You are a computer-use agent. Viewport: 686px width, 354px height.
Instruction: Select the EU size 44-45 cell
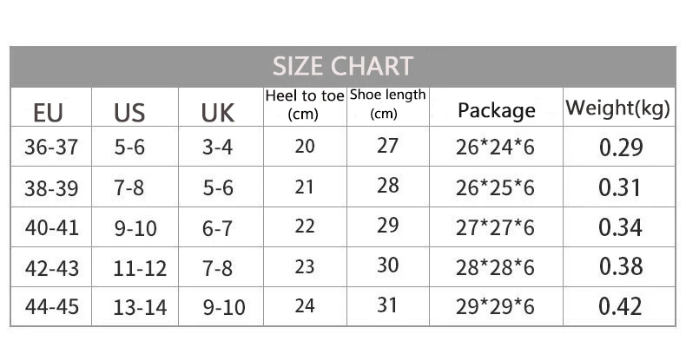click(x=51, y=306)
